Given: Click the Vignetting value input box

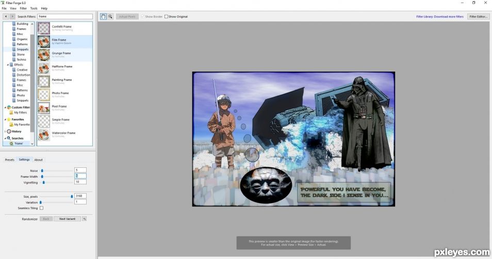Looking at the screenshot, I should [80, 182].
